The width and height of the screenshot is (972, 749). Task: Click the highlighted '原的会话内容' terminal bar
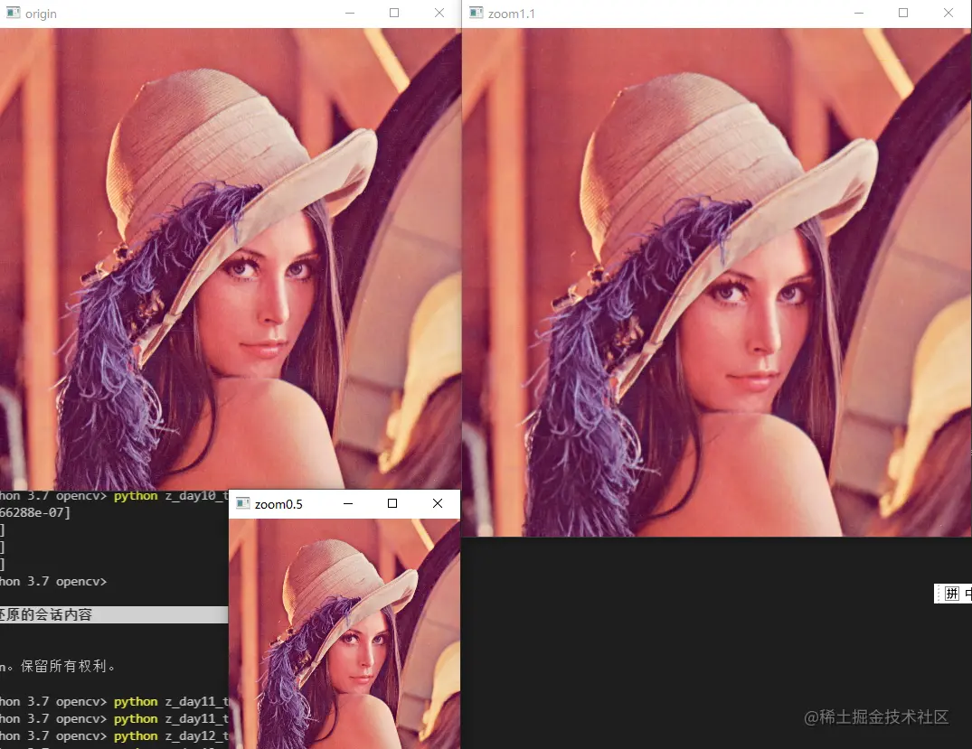pyautogui.click(x=114, y=614)
